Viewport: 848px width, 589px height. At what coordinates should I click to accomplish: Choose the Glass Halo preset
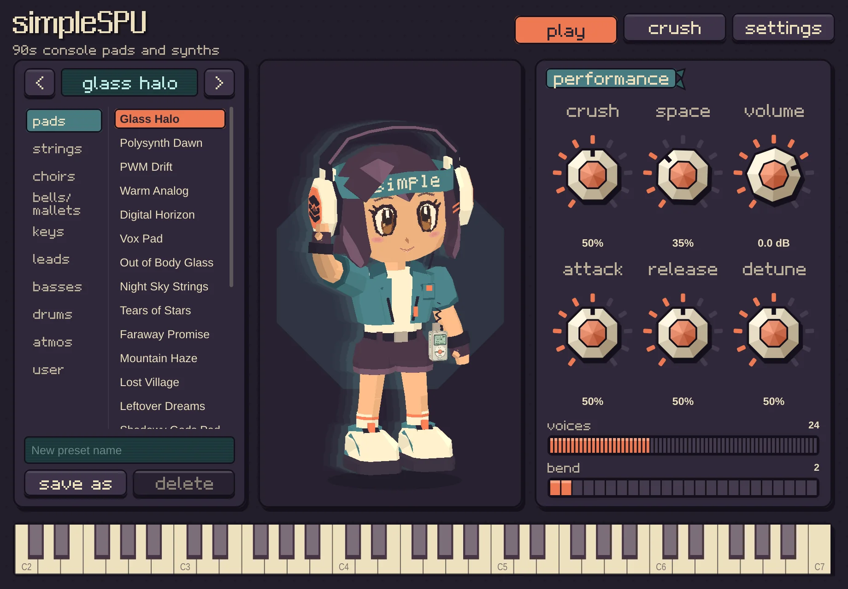tap(170, 119)
